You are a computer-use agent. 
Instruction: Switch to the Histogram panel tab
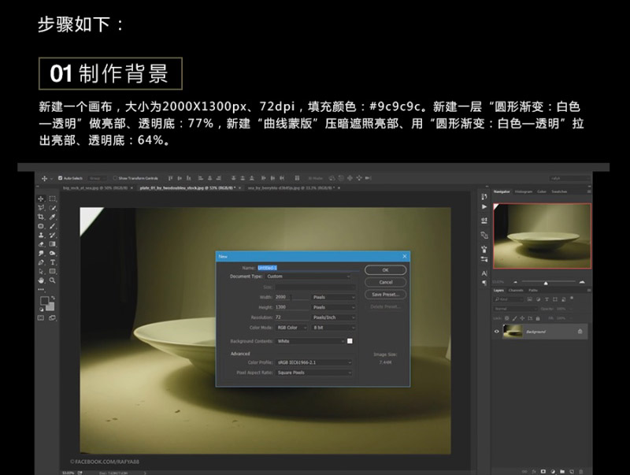pos(524,191)
